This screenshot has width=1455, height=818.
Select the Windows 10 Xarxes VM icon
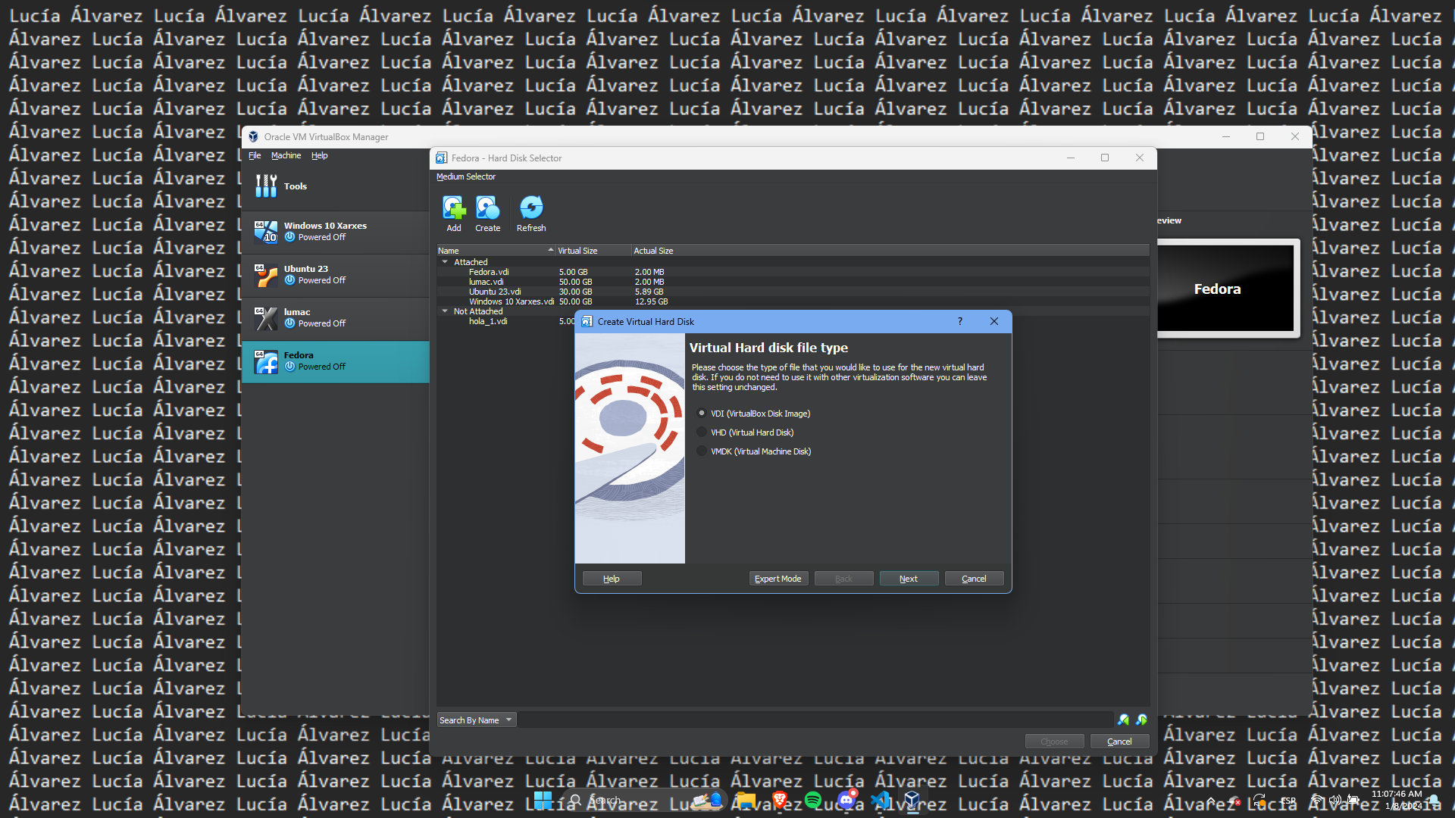pos(266,232)
